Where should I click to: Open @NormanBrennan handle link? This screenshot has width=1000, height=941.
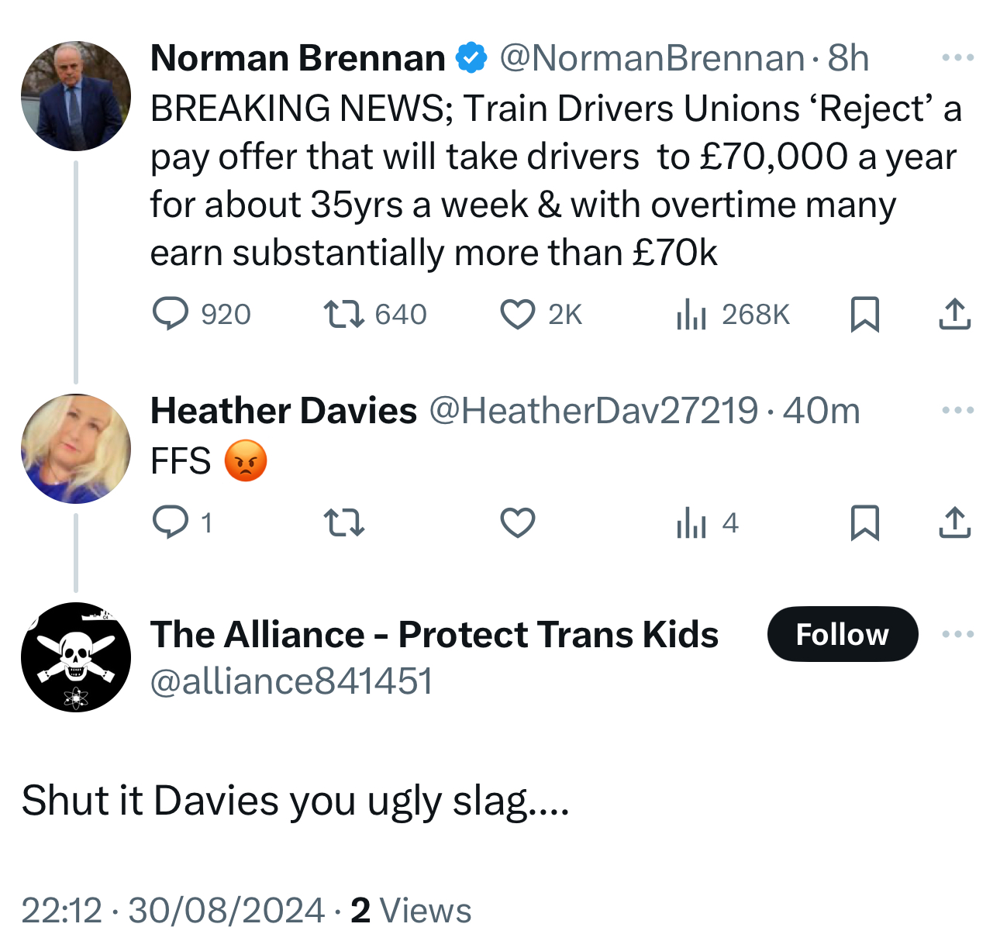[651, 59]
